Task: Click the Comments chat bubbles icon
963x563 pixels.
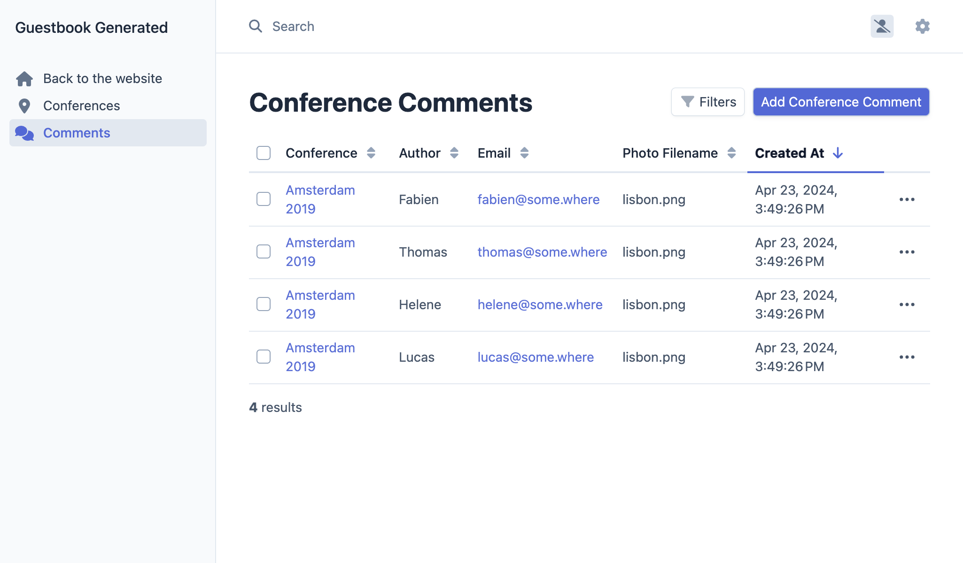Action: coord(24,133)
